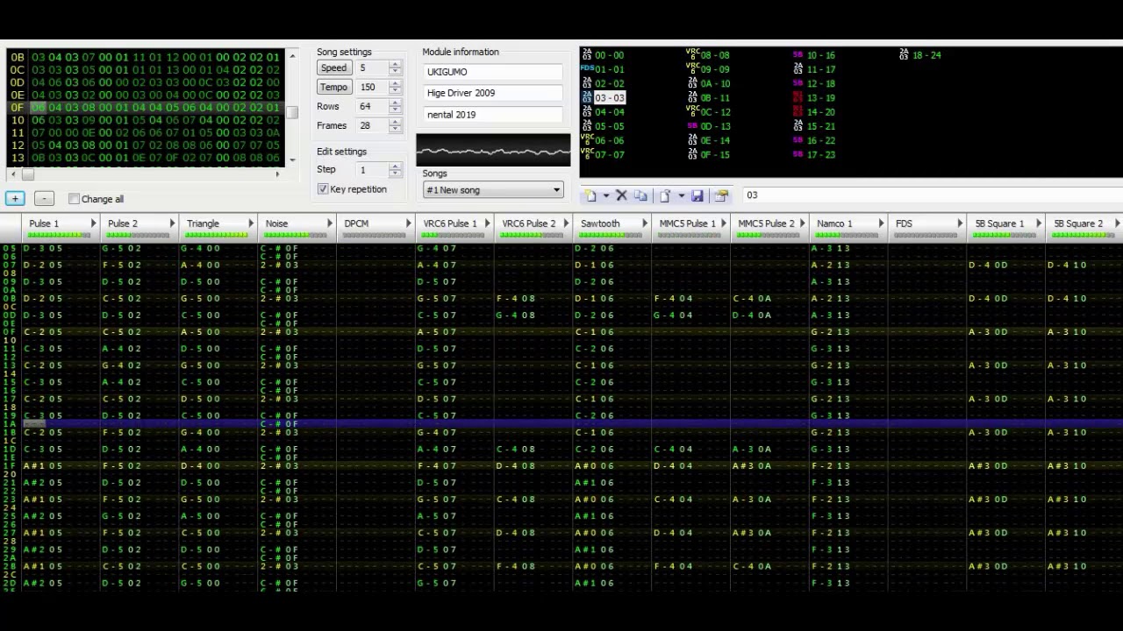Expand effect columns for Sawtooth channel
The width and height of the screenshot is (1123, 631).
coord(645,223)
